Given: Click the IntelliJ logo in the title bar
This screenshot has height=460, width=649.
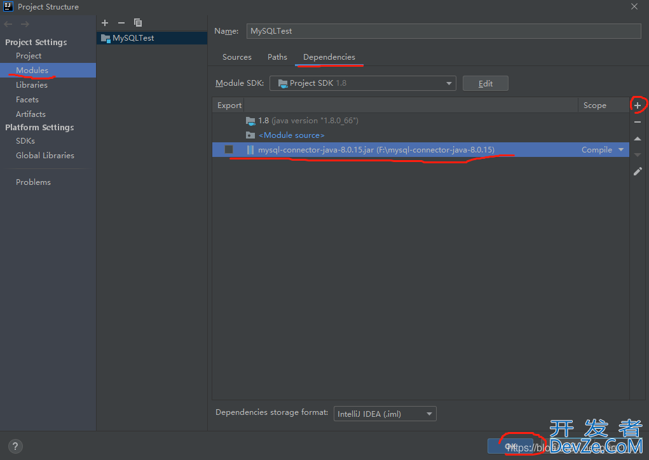Looking at the screenshot, I should pos(8,6).
